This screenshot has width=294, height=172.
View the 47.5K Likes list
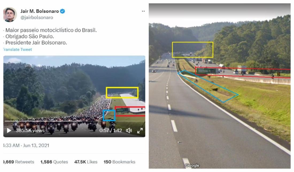86,162
